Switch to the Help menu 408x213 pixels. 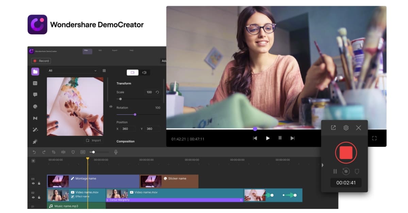[132, 50]
